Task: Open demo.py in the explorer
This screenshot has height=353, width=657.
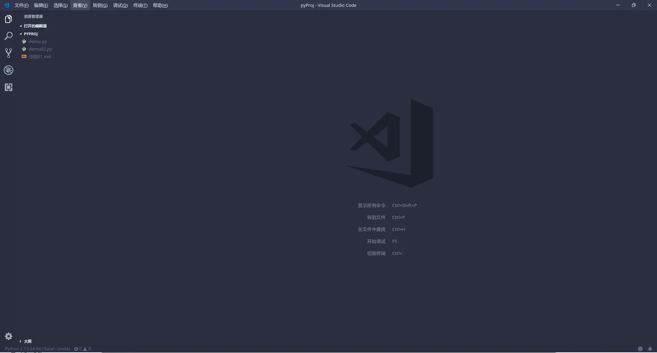Action: click(x=38, y=41)
